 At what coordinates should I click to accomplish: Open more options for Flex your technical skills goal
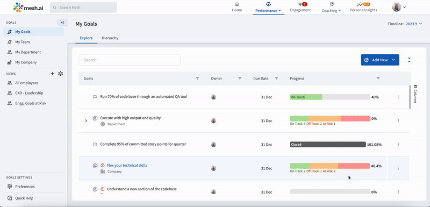point(398,168)
